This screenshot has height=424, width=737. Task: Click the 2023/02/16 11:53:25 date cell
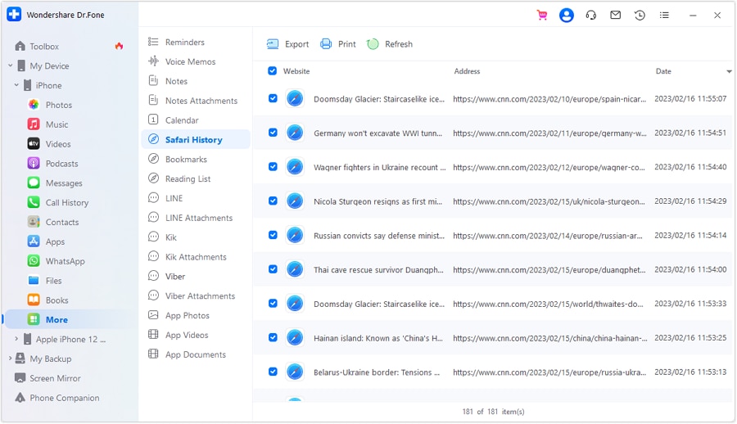pyautogui.click(x=690, y=338)
